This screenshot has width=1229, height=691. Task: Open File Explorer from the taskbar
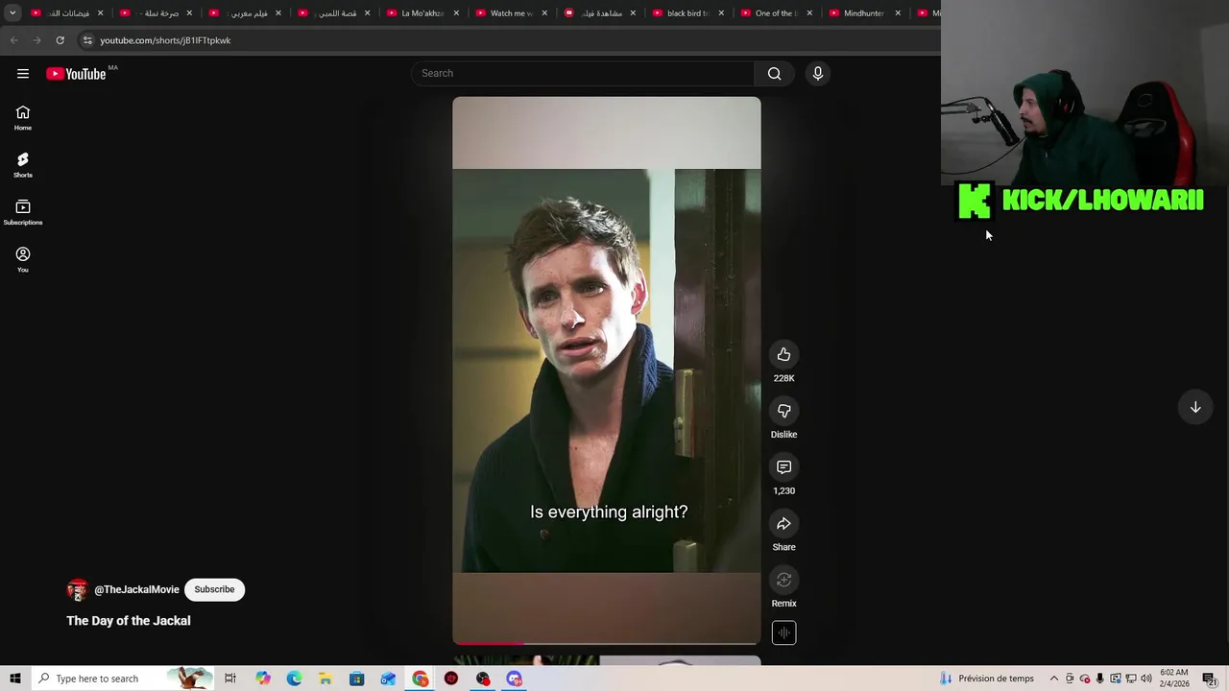pyautogui.click(x=325, y=679)
